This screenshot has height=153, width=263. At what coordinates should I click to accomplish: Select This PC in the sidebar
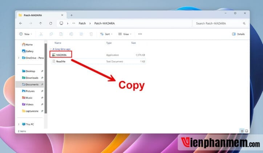coord(28,124)
